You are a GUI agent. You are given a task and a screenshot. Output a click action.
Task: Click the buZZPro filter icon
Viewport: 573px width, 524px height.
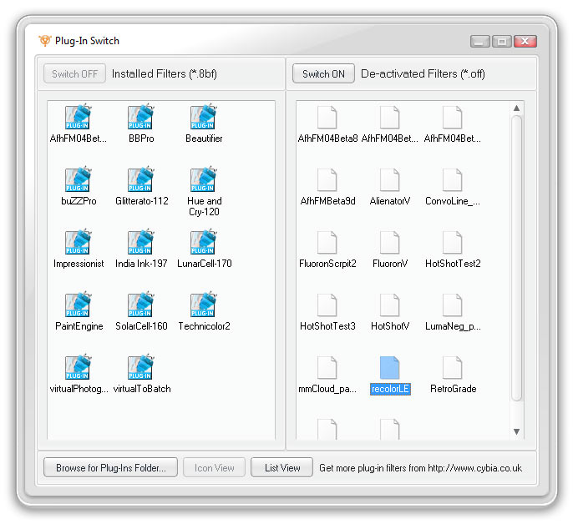pos(79,181)
